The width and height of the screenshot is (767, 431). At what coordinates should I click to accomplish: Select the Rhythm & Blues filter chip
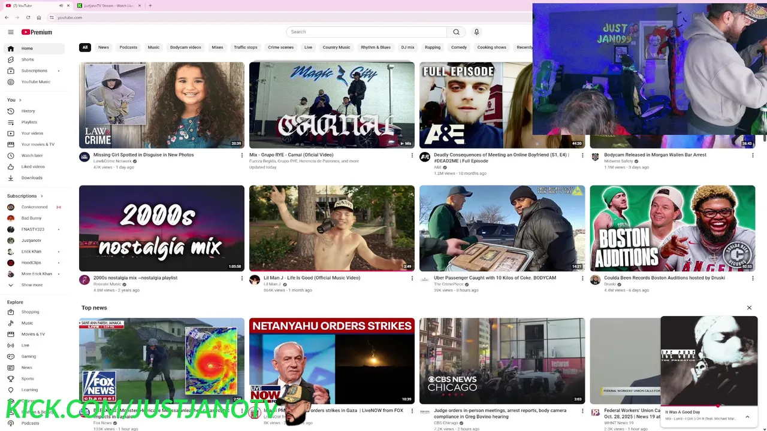(x=376, y=47)
